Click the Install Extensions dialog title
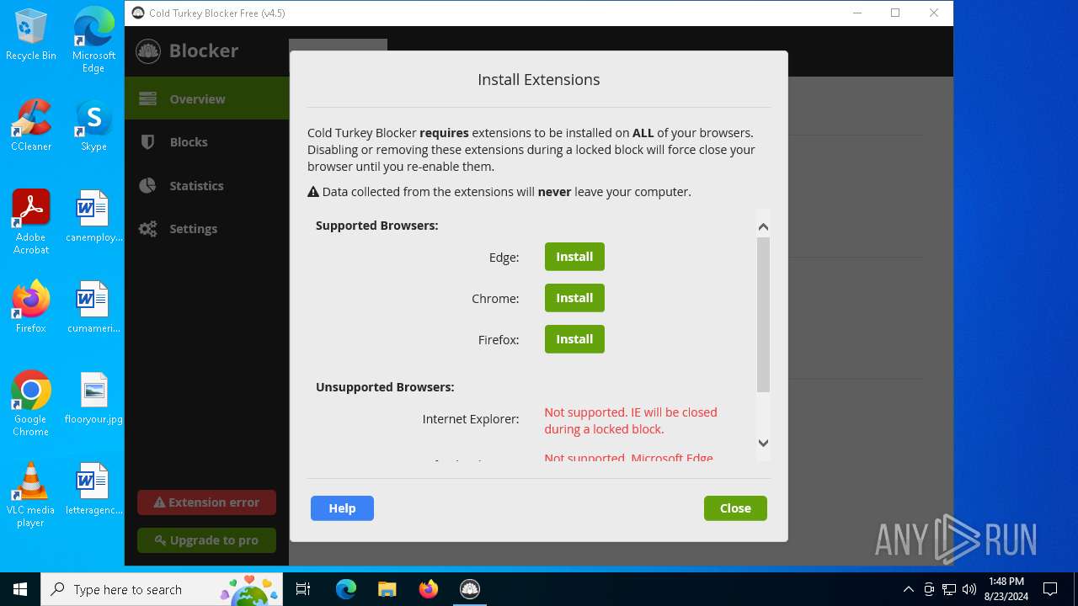This screenshot has height=606, width=1078. (x=539, y=80)
